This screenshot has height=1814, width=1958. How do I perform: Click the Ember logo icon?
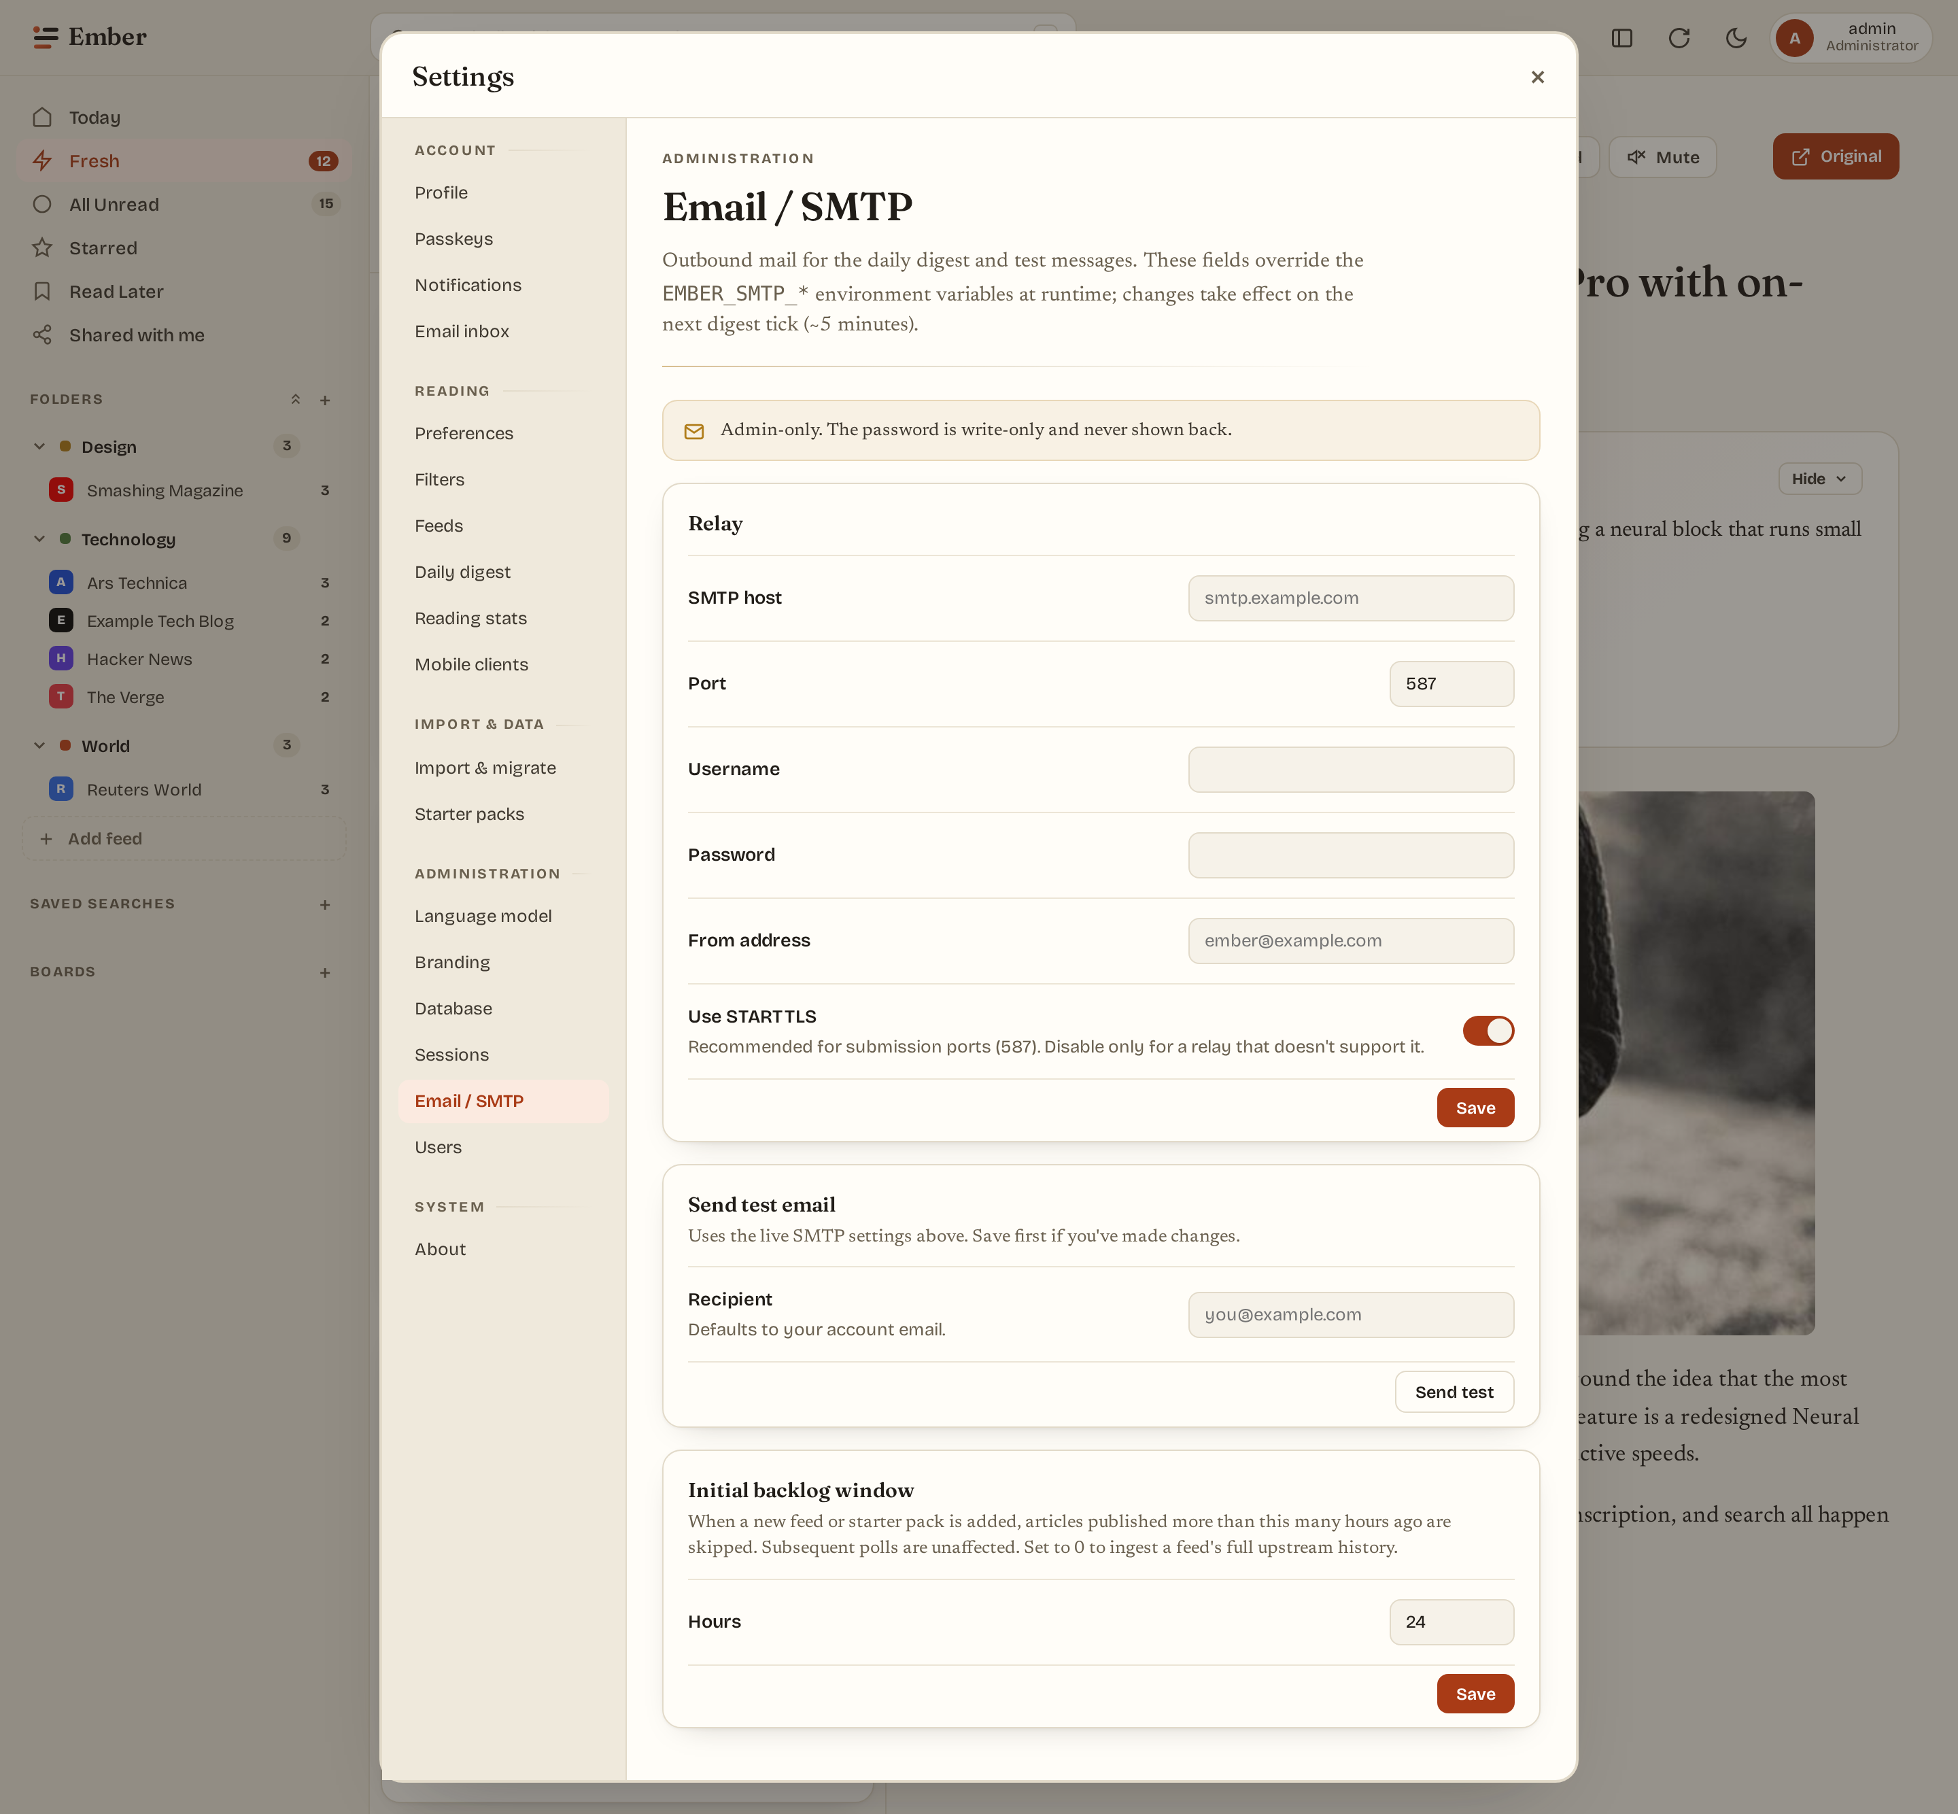pos(45,37)
